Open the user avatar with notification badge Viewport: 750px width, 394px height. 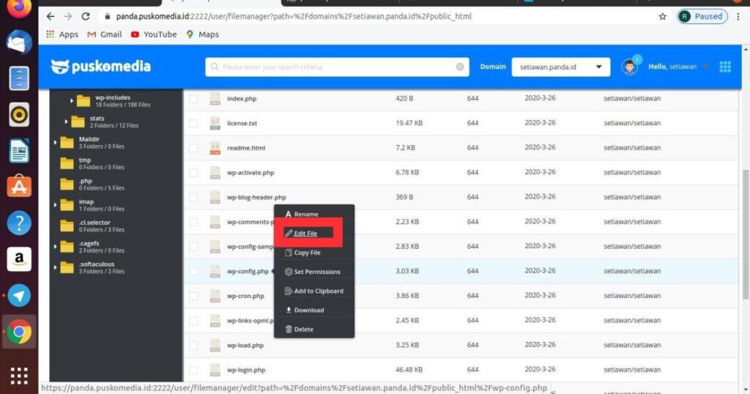630,66
